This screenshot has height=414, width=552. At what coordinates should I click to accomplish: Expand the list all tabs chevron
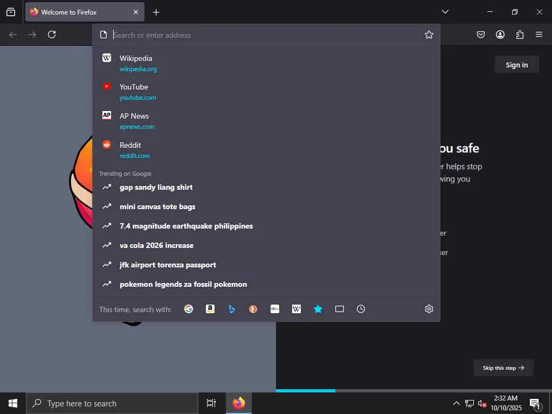point(445,12)
